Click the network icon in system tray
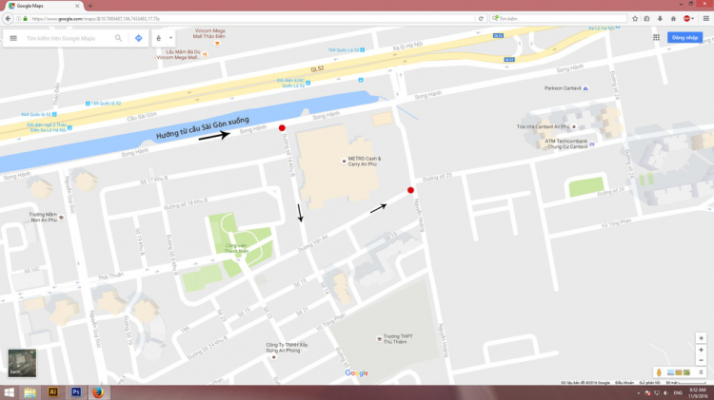 coord(657,393)
